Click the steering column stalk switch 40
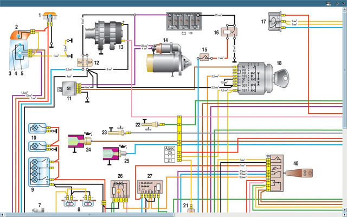 tap(304, 176)
